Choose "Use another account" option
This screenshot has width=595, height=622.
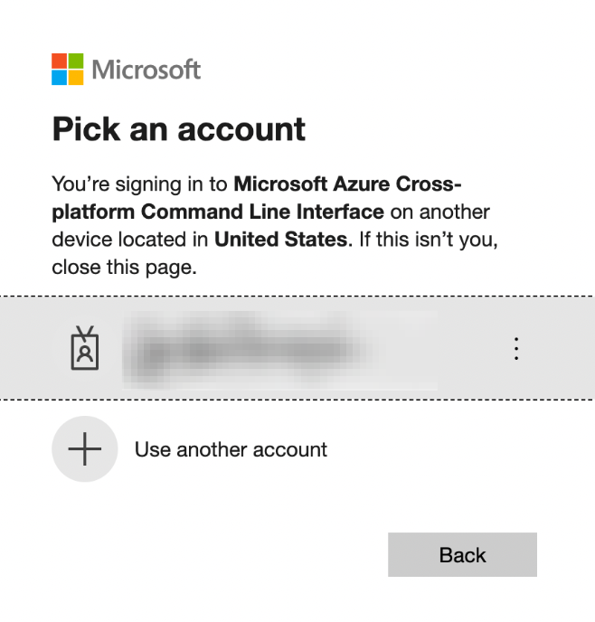pyautogui.click(x=231, y=449)
